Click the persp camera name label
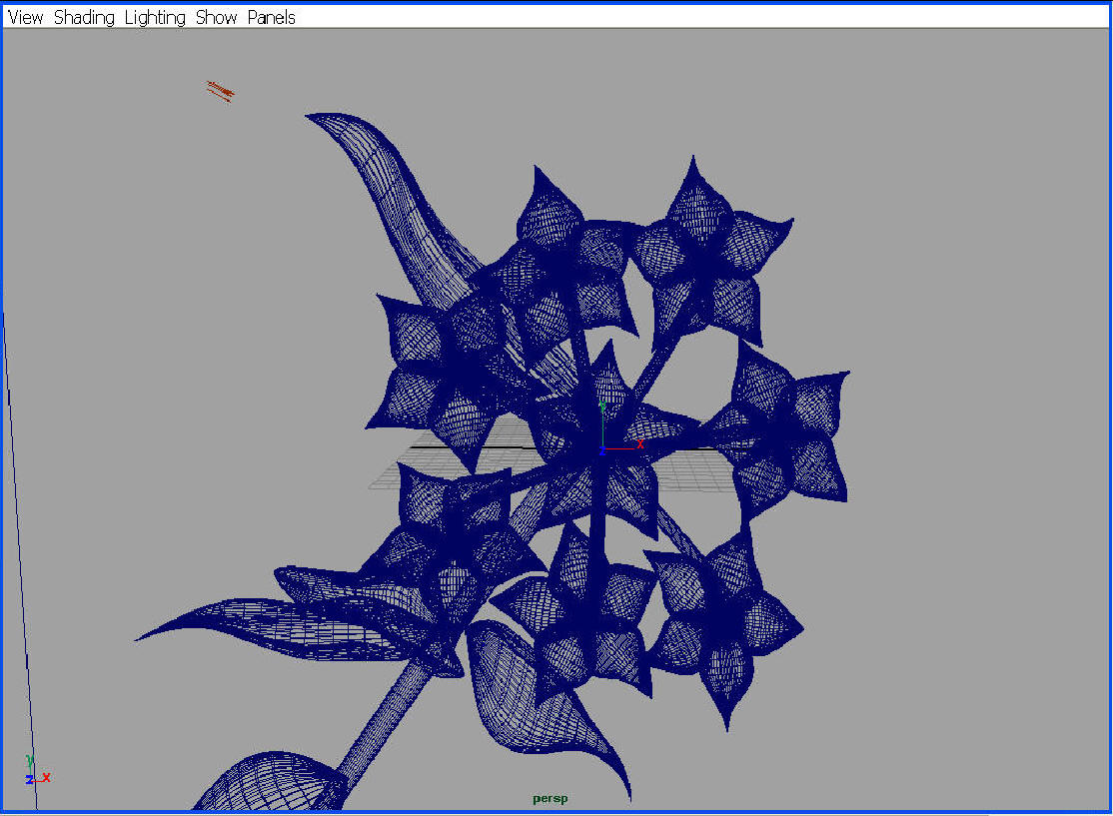The width and height of the screenshot is (1113, 816). (550, 799)
